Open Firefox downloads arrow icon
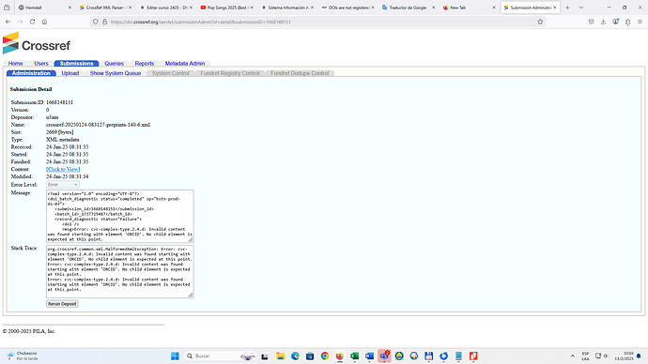The height and width of the screenshot is (364, 648). [x=603, y=22]
